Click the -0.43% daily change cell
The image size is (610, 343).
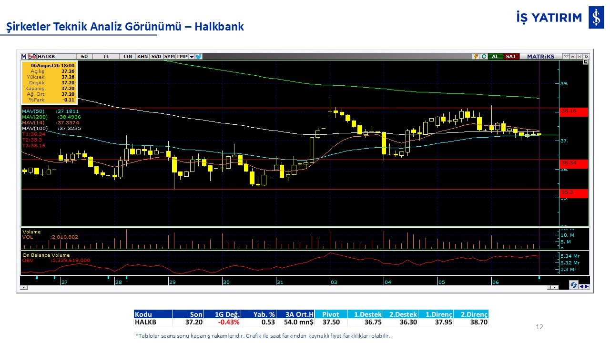click(x=222, y=322)
